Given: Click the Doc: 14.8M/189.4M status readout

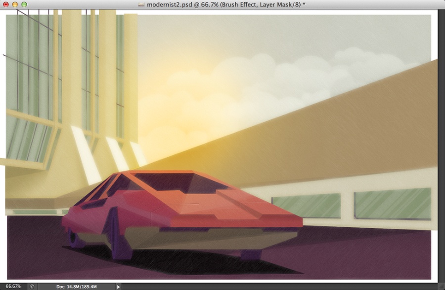Looking at the screenshot, I should point(76,287).
